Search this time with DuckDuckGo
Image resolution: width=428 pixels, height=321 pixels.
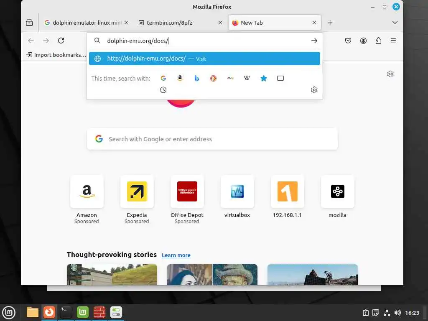tap(213, 78)
